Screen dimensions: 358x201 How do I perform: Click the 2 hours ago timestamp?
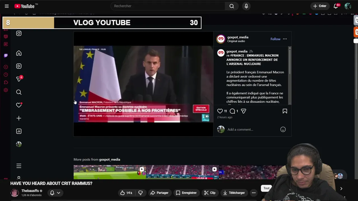[225, 117]
